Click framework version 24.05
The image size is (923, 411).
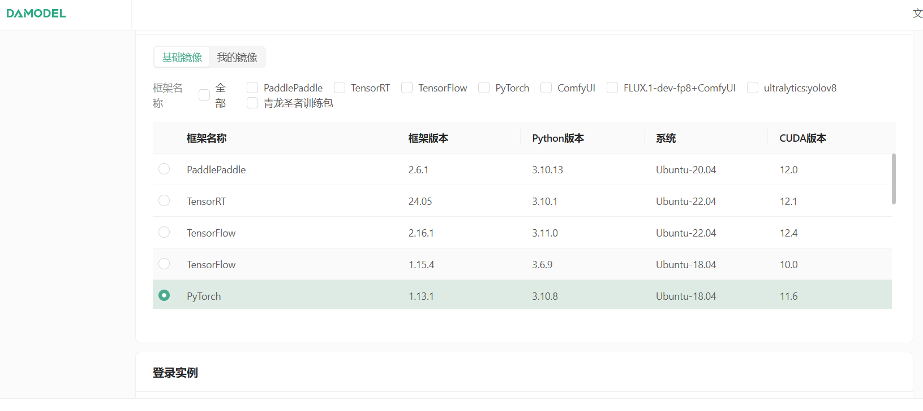click(x=420, y=202)
